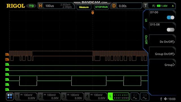Open horizontal timebase H settings
Image resolution: width=181 pixels, height=102 pixels.
pyautogui.click(x=40, y=6)
